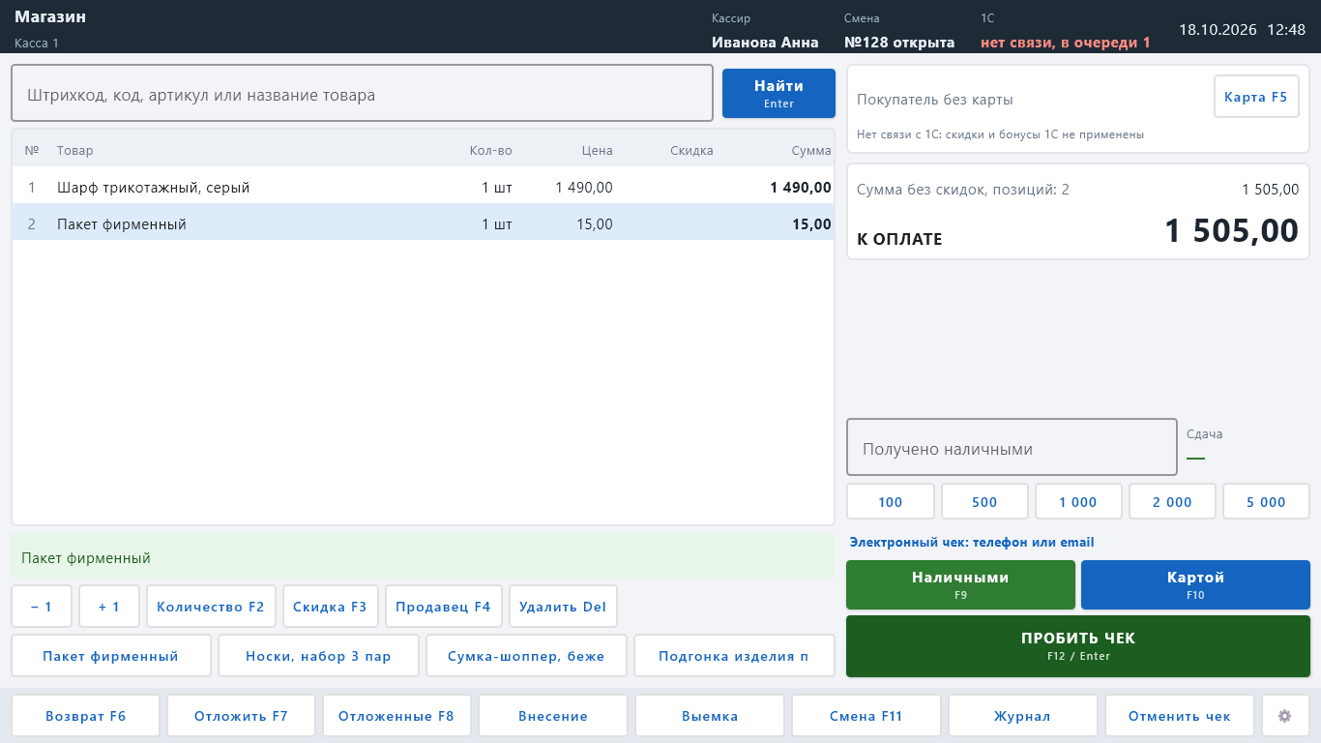Click the Покупатель без карты label
Image resolution: width=1321 pixels, height=743 pixels.
[935, 100]
